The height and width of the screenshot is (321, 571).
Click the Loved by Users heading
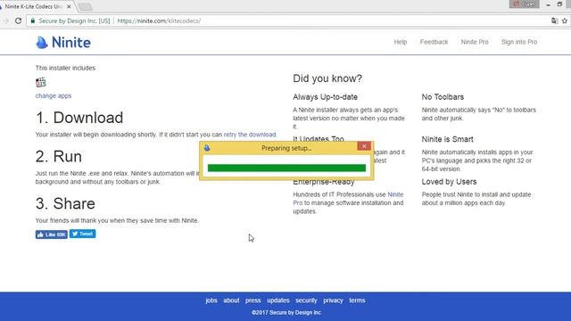pos(449,181)
